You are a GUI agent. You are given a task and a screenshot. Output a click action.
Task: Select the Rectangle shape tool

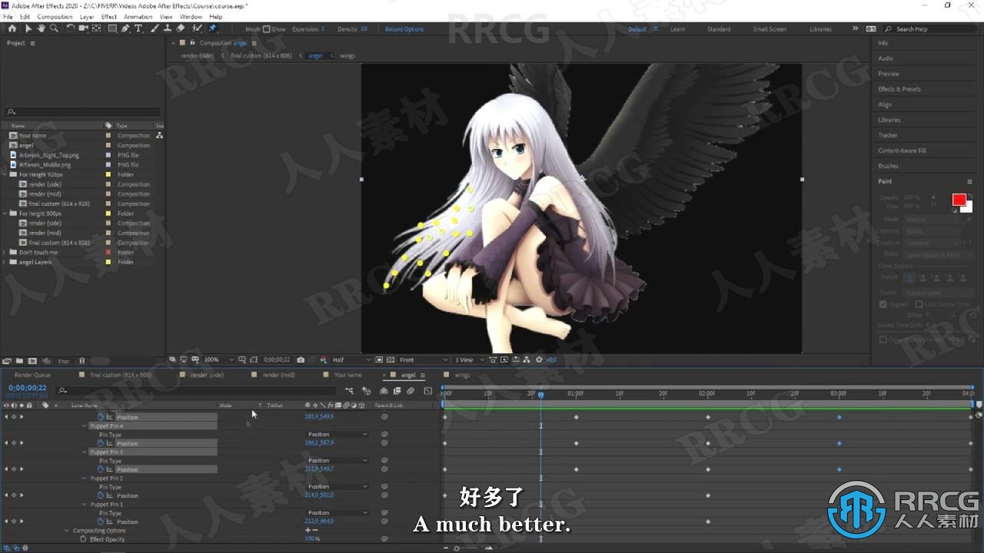pyautogui.click(x=112, y=28)
